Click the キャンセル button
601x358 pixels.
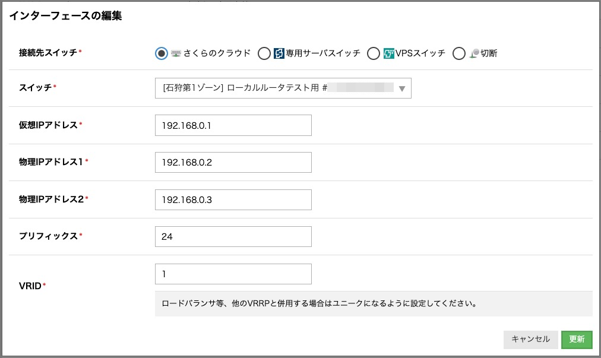531,340
